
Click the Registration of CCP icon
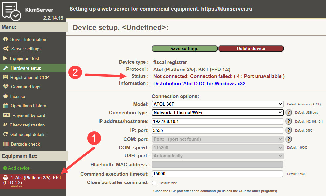5,77
